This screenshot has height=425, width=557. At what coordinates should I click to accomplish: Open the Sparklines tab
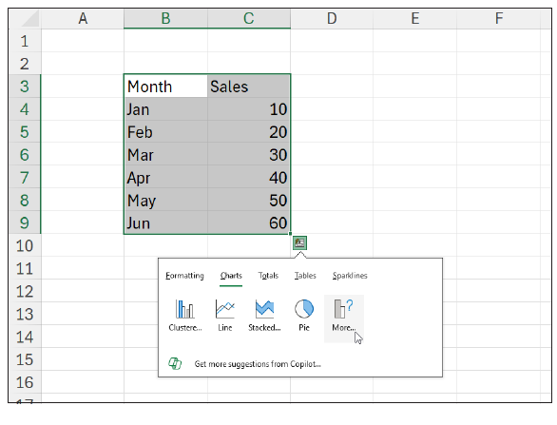point(350,276)
